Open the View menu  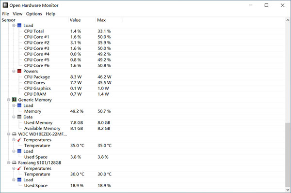[x=17, y=14]
